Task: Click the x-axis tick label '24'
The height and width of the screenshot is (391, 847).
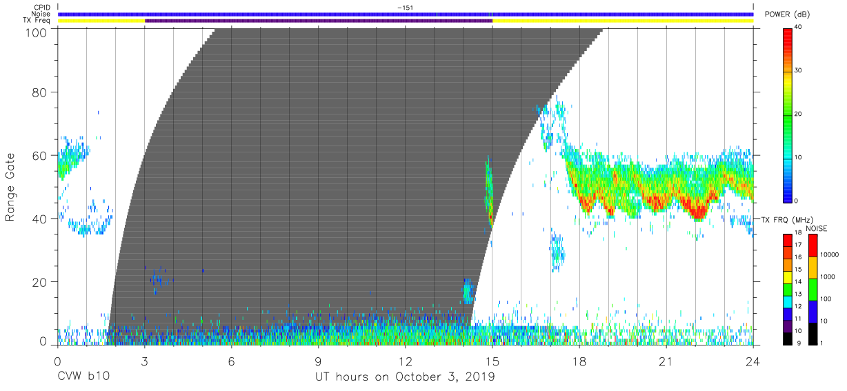Action: (x=753, y=361)
